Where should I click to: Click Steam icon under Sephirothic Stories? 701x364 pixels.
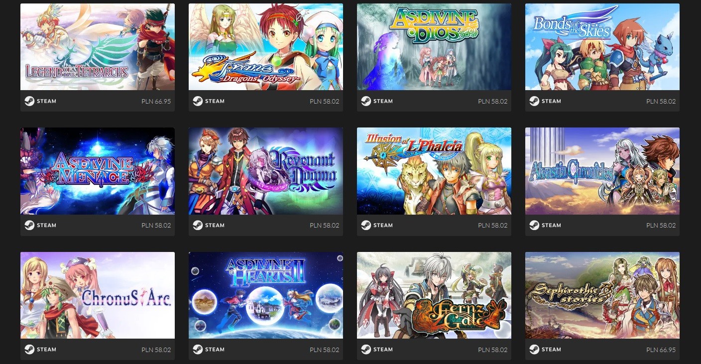(534, 349)
